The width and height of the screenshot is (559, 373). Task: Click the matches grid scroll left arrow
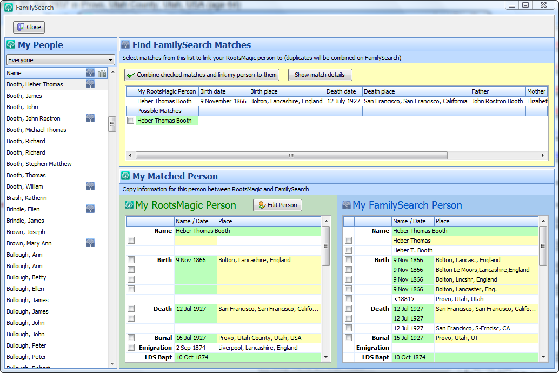[x=130, y=156]
